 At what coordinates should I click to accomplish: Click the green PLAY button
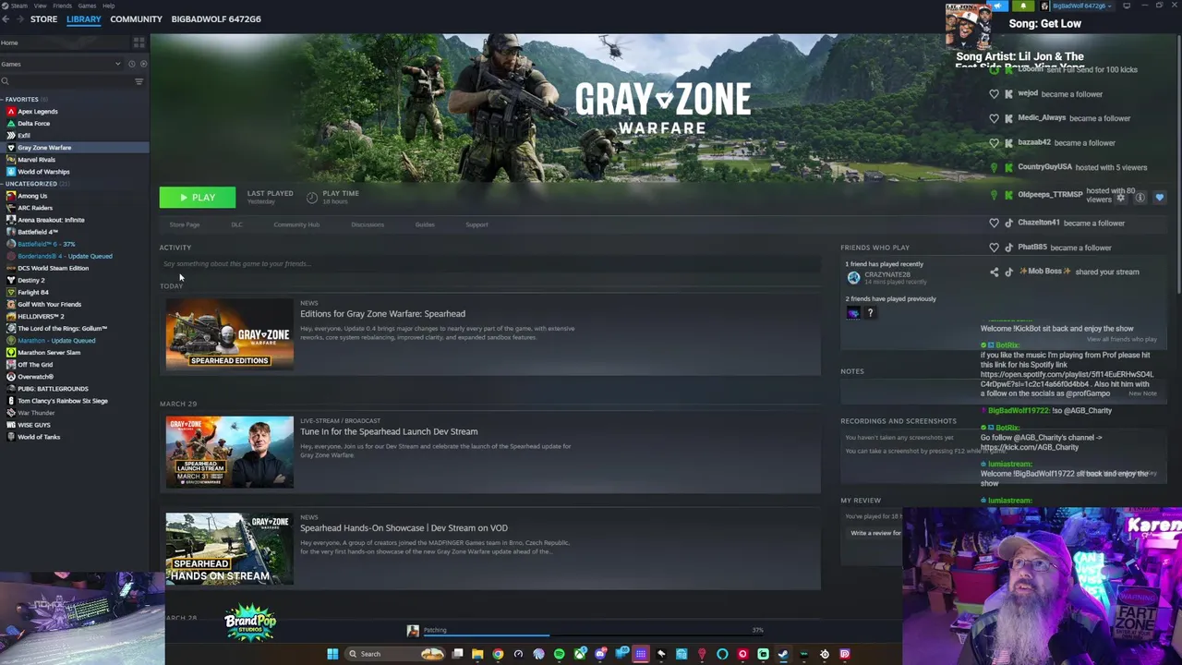click(197, 198)
